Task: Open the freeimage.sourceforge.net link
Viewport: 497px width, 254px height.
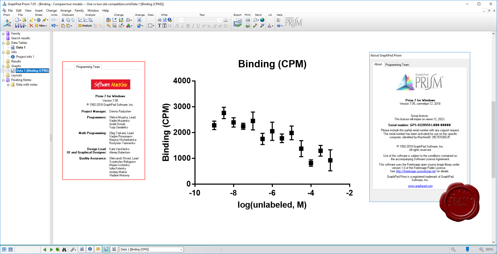Action: 415,171
